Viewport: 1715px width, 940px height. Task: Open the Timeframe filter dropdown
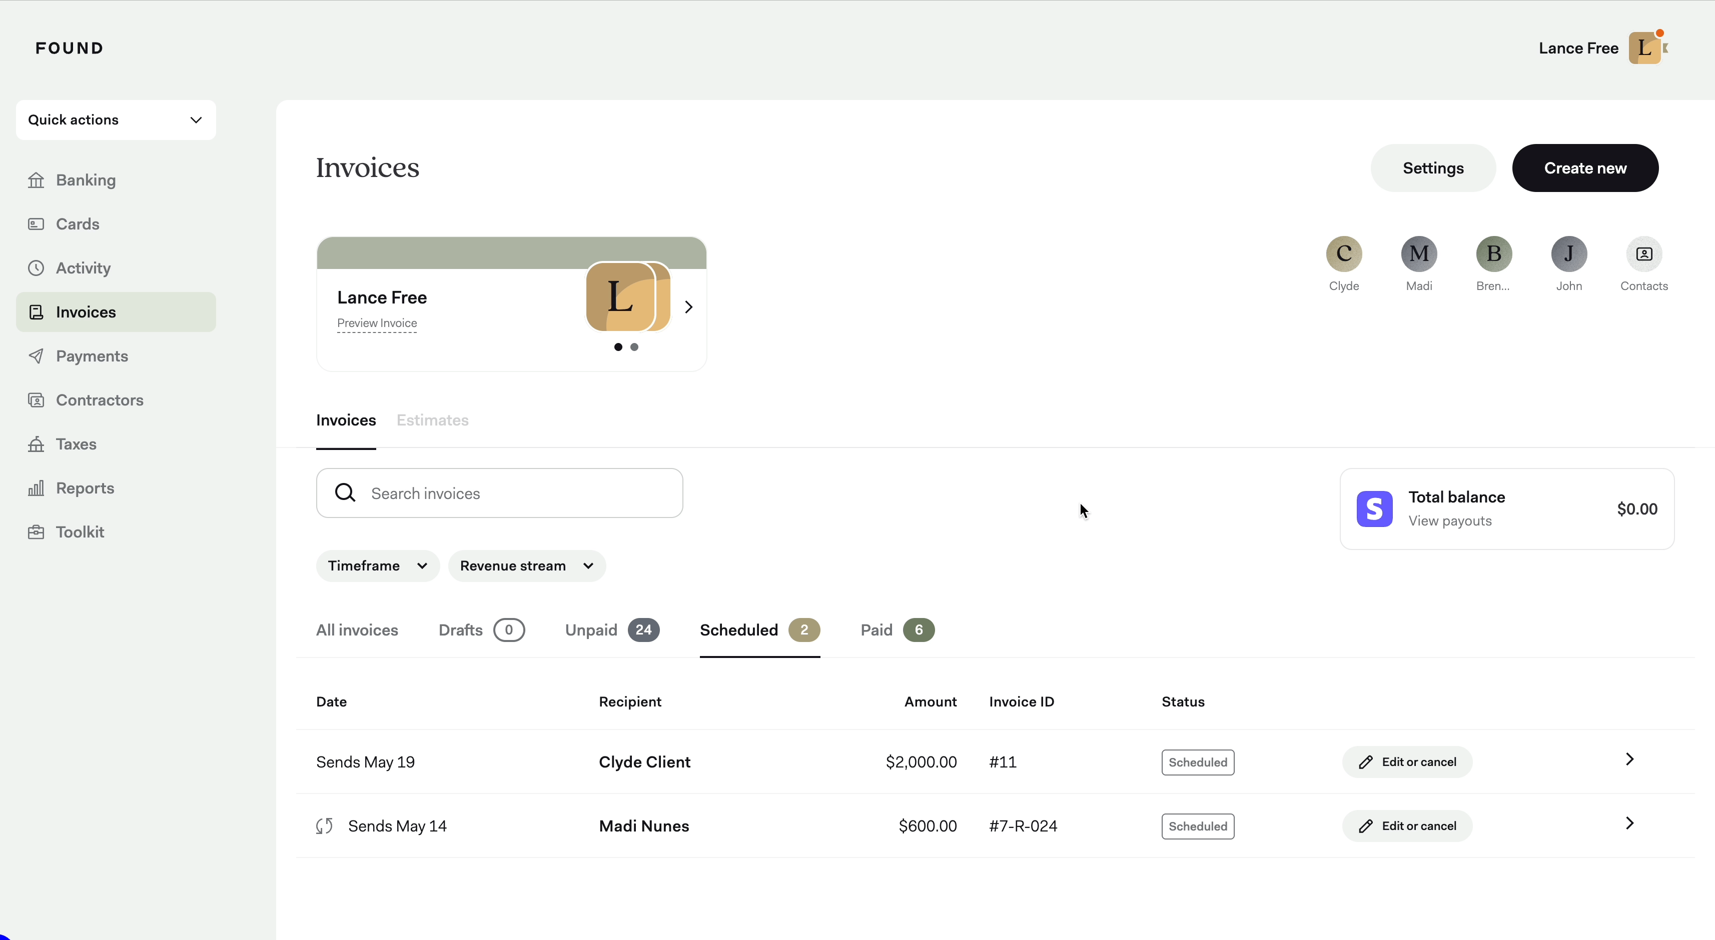(x=378, y=566)
